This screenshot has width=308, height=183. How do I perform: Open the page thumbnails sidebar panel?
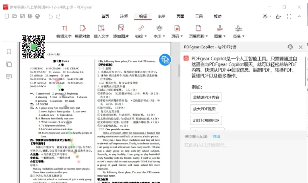9,64
